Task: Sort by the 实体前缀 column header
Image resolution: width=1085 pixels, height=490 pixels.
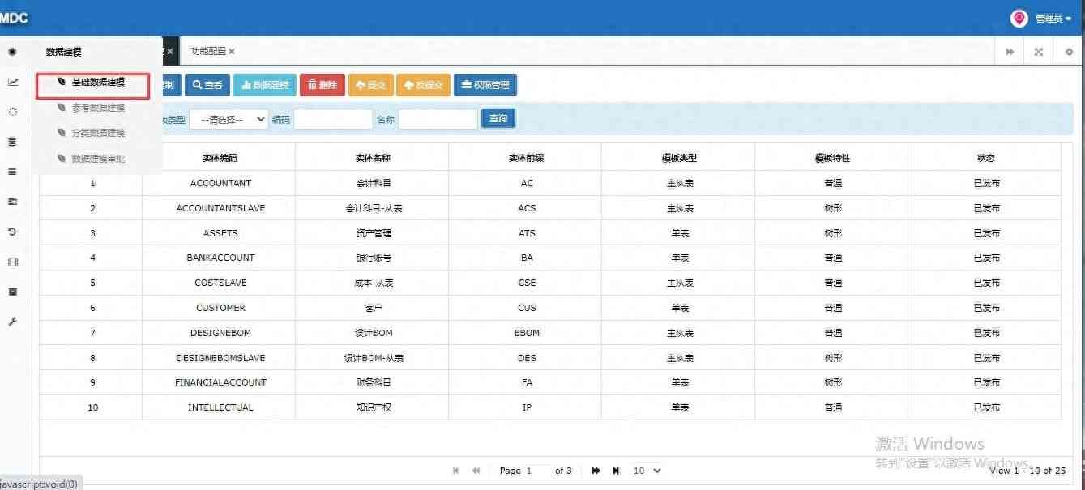Action: click(x=526, y=158)
